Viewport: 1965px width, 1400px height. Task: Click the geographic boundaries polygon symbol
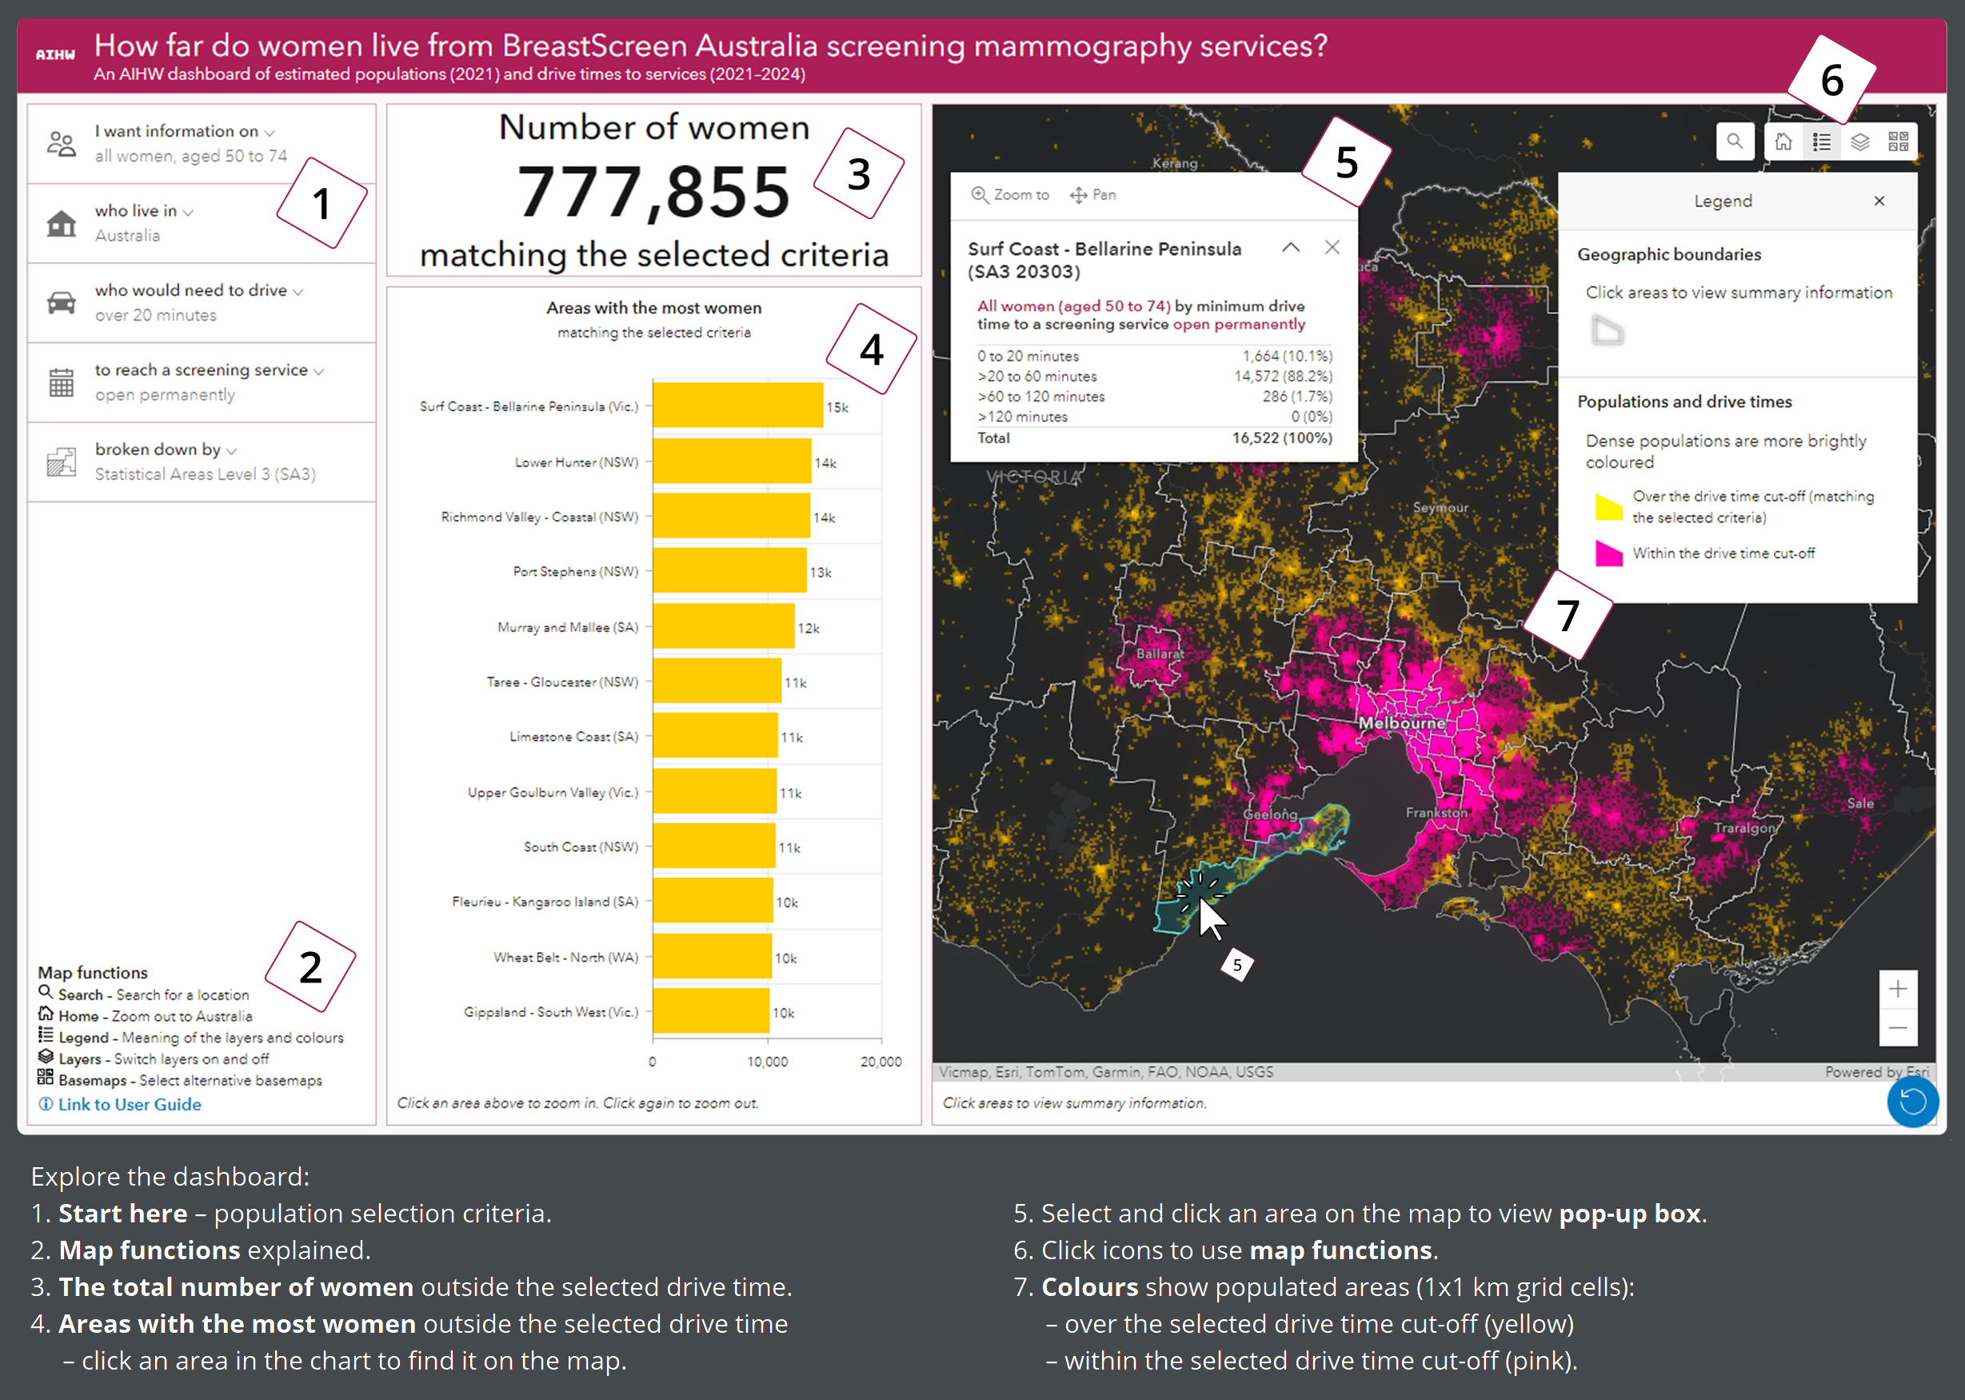1607,331
